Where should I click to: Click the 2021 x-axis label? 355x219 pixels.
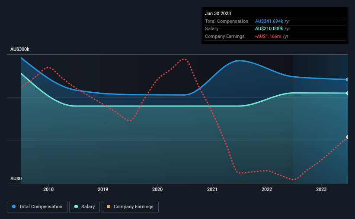click(212, 189)
